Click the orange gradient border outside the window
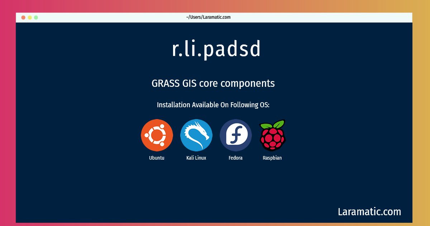430x226 pixels. pyautogui.click(x=421, y=113)
